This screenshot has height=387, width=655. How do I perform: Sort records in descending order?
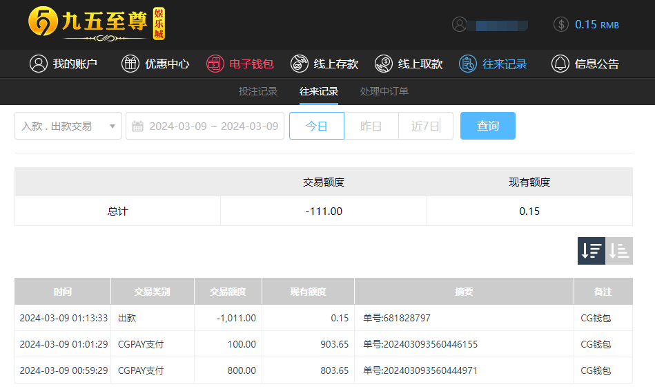pyautogui.click(x=592, y=251)
